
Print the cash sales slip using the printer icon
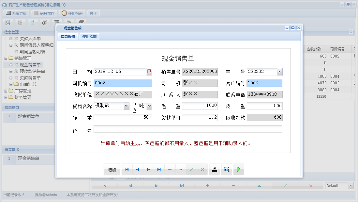(215, 169)
